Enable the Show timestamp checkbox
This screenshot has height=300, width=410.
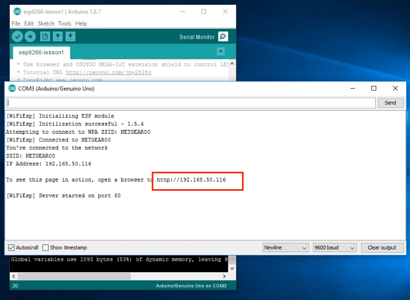coord(46,247)
